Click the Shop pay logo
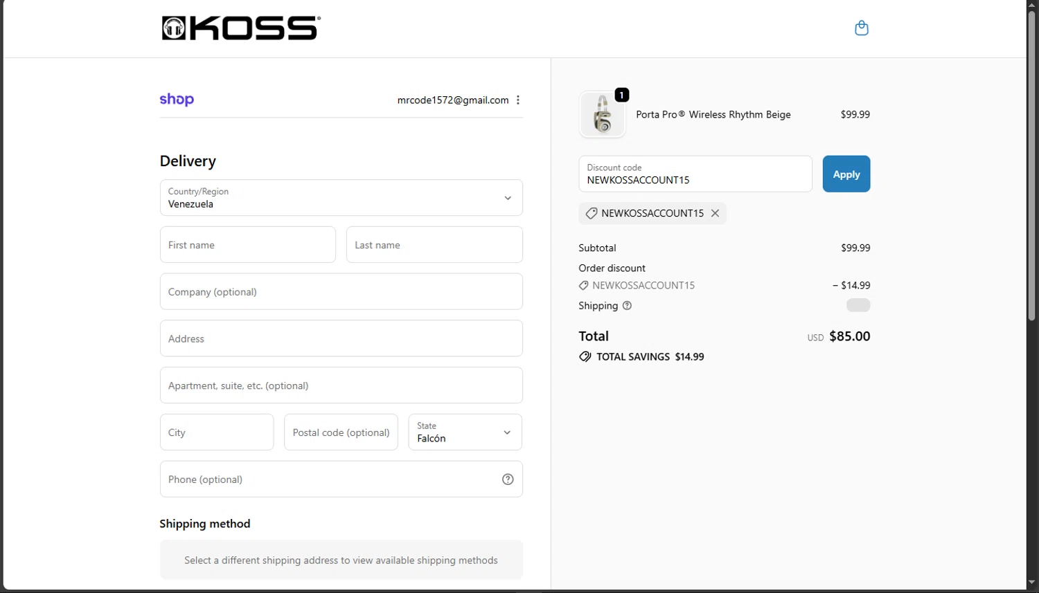 click(x=177, y=100)
